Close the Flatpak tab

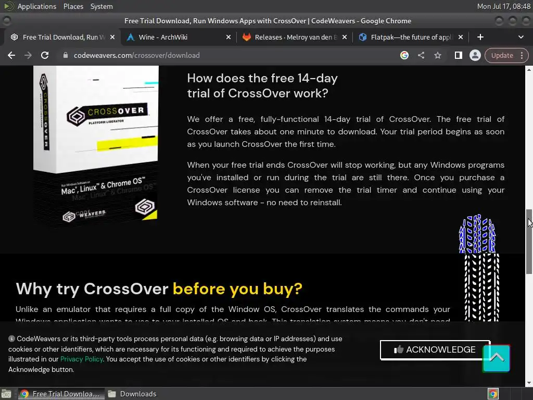[x=461, y=37]
